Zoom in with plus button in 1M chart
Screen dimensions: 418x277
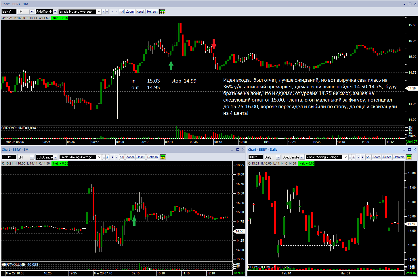(107, 12)
